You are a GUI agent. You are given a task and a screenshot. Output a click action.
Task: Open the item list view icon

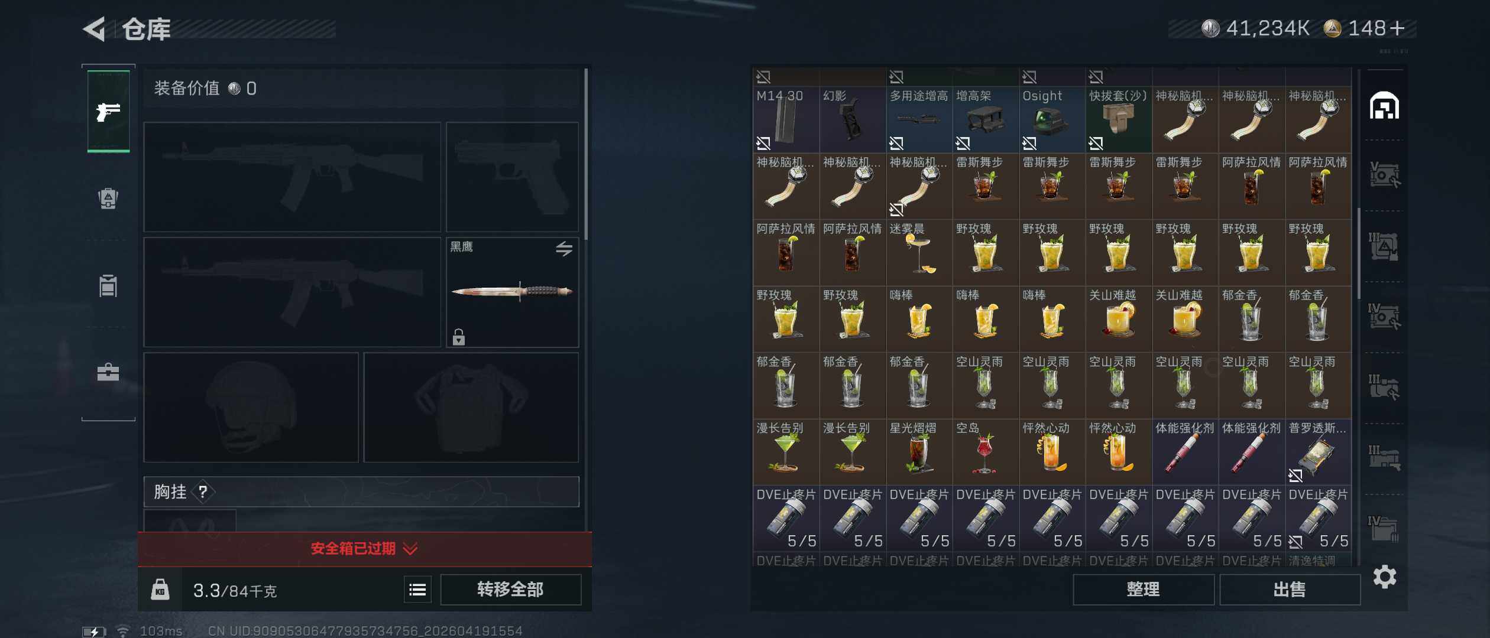(417, 589)
